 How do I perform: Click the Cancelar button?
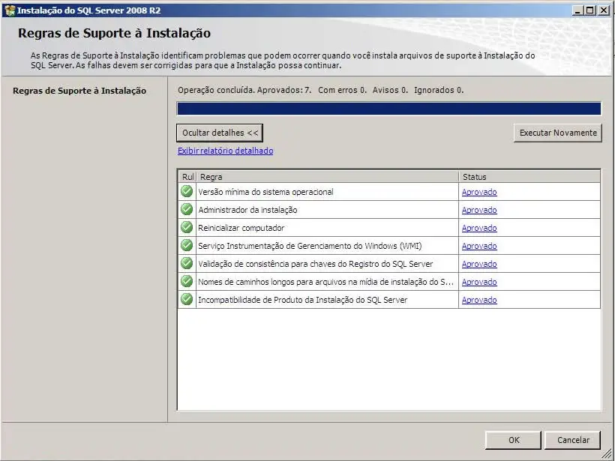click(573, 440)
